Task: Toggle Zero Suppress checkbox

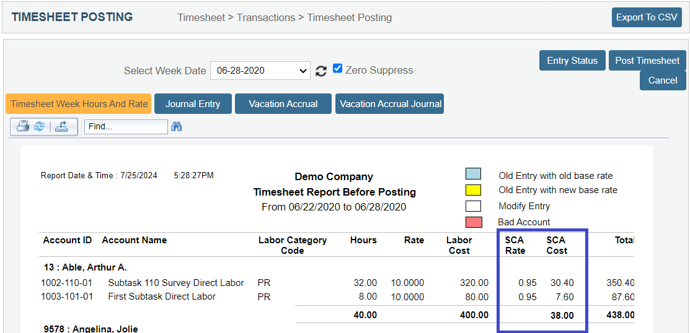Action: 337,69
